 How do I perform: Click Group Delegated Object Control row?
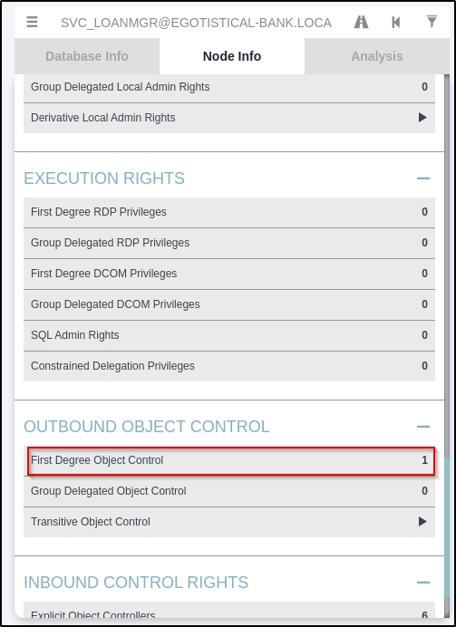click(229, 491)
